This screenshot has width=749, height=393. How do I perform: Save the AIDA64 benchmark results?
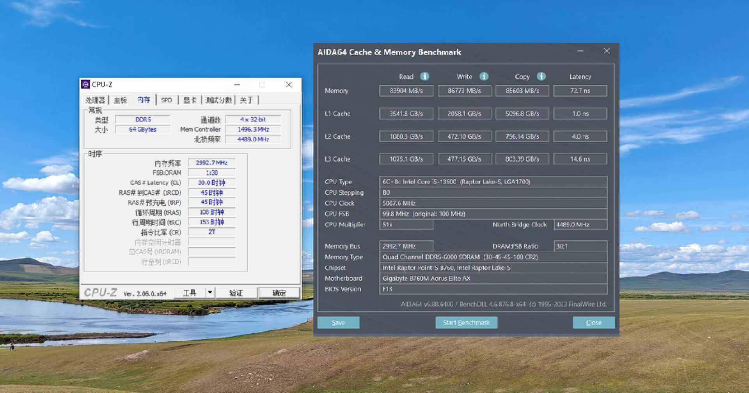click(338, 323)
